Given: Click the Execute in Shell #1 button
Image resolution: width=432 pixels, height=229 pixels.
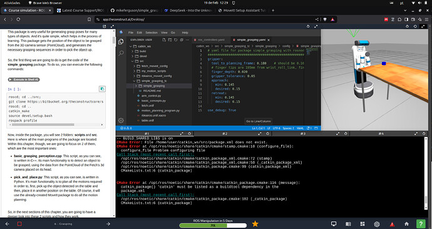Looking at the screenshot, I should point(24,79).
